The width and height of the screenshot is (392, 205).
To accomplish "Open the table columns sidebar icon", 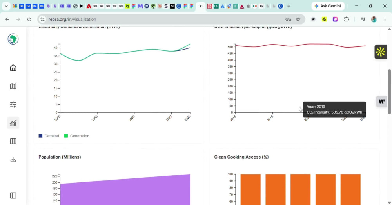I will point(13,141).
